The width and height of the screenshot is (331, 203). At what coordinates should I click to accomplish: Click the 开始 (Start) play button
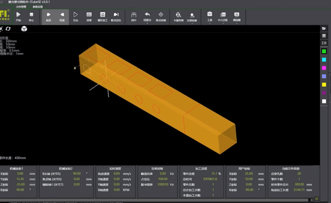tap(18, 15)
